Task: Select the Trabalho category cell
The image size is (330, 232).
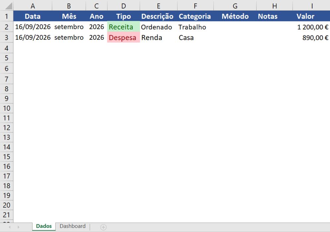Action: tap(195, 27)
